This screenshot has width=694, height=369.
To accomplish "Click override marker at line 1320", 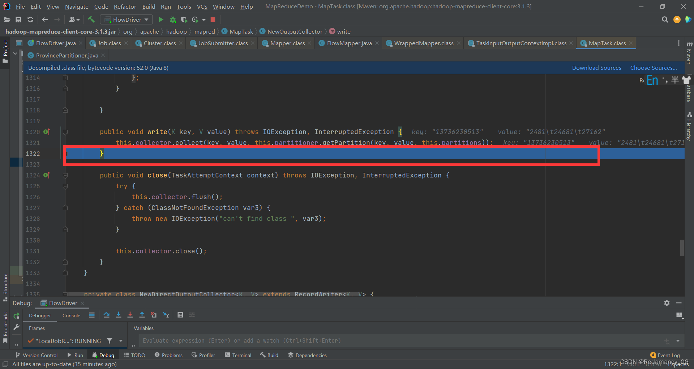I will (47, 132).
